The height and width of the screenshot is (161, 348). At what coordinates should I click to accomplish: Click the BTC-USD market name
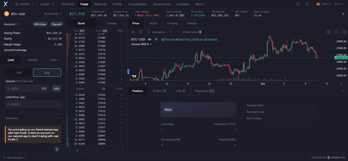(x=19, y=14)
